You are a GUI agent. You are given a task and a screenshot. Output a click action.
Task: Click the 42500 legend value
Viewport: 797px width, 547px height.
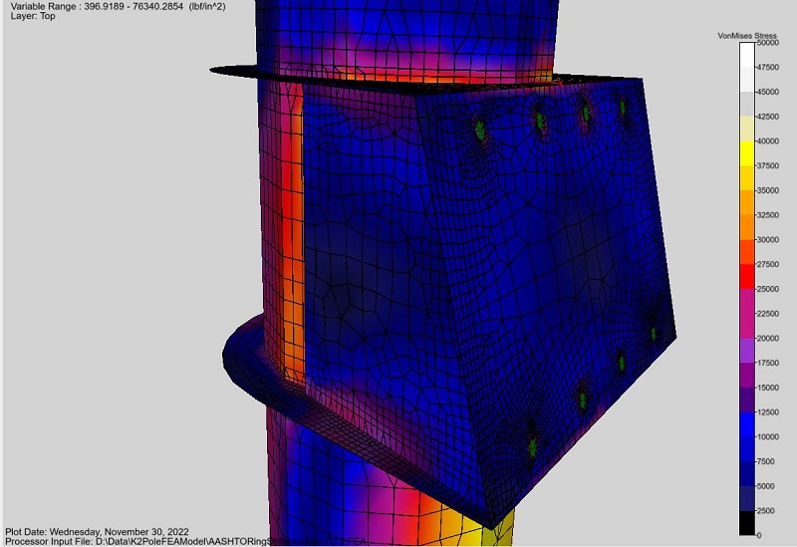point(767,117)
